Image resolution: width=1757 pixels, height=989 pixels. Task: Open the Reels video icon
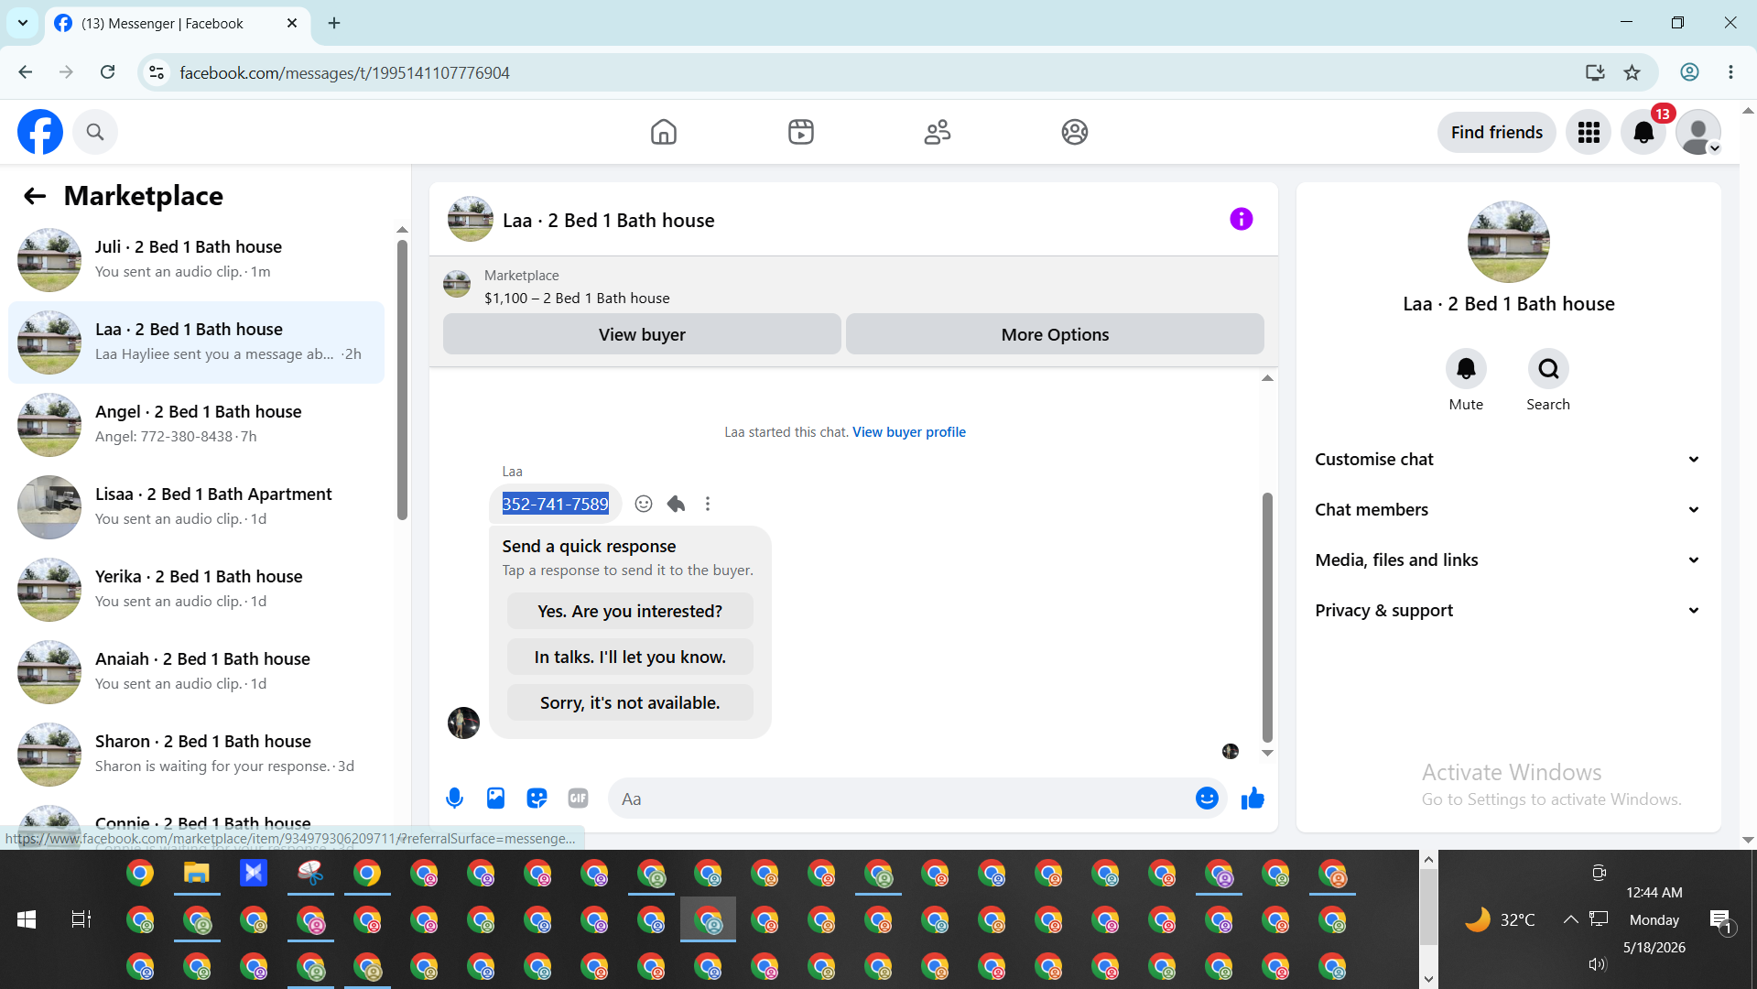tap(801, 132)
